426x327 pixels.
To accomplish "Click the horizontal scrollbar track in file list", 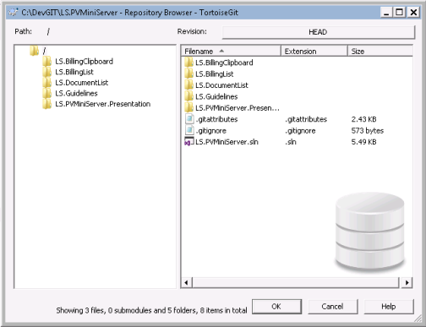I will [x=296, y=282].
